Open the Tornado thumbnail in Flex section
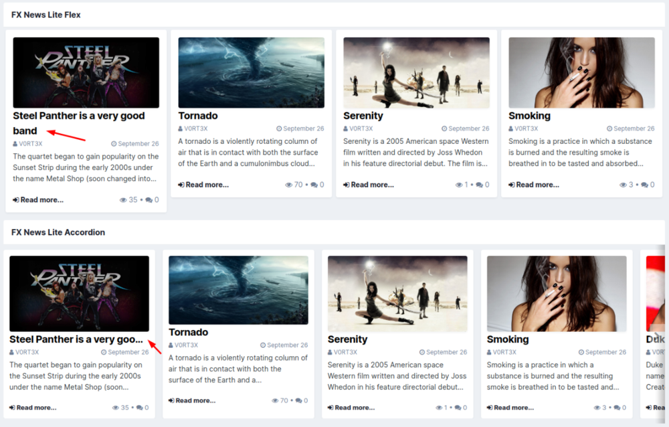Viewport: 669px width, 427px height. (251, 72)
